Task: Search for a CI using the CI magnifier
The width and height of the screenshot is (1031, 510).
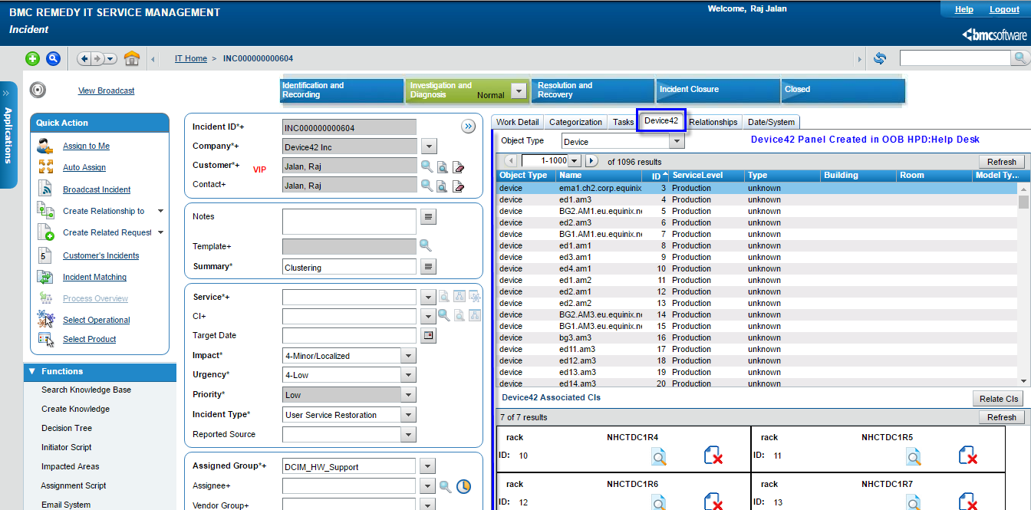Action: coord(443,315)
